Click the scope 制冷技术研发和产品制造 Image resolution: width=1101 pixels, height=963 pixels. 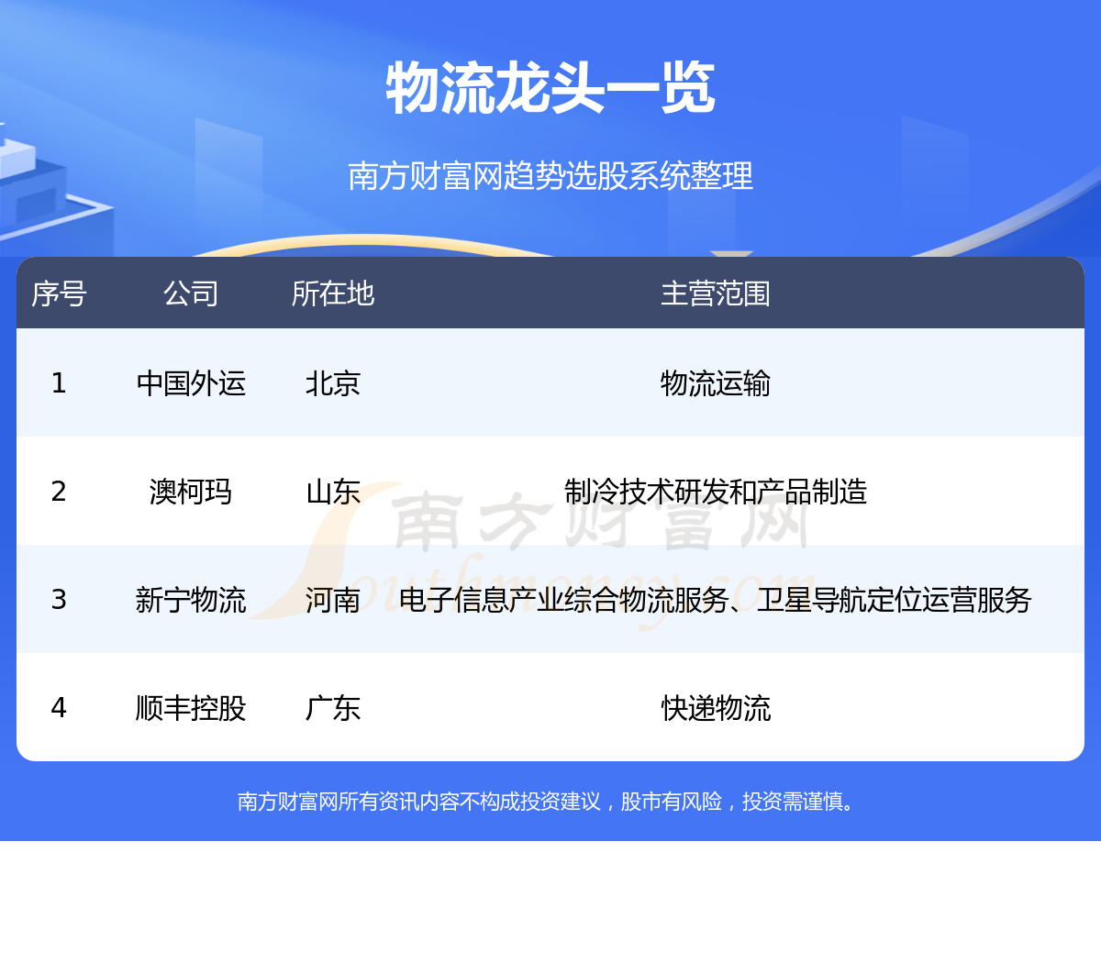click(716, 492)
